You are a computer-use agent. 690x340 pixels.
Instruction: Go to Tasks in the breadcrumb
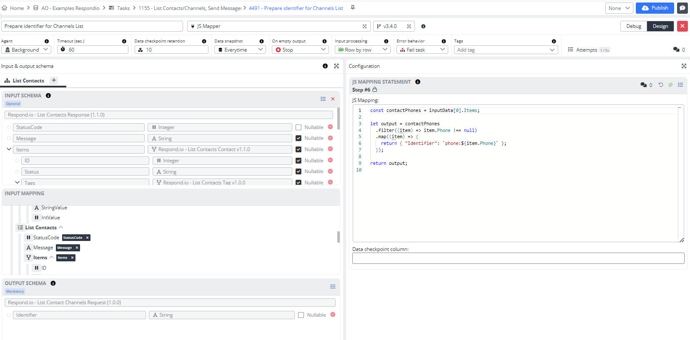coord(123,8)
